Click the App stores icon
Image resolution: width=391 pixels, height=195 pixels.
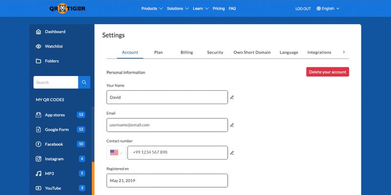click(x=39, y=115)
